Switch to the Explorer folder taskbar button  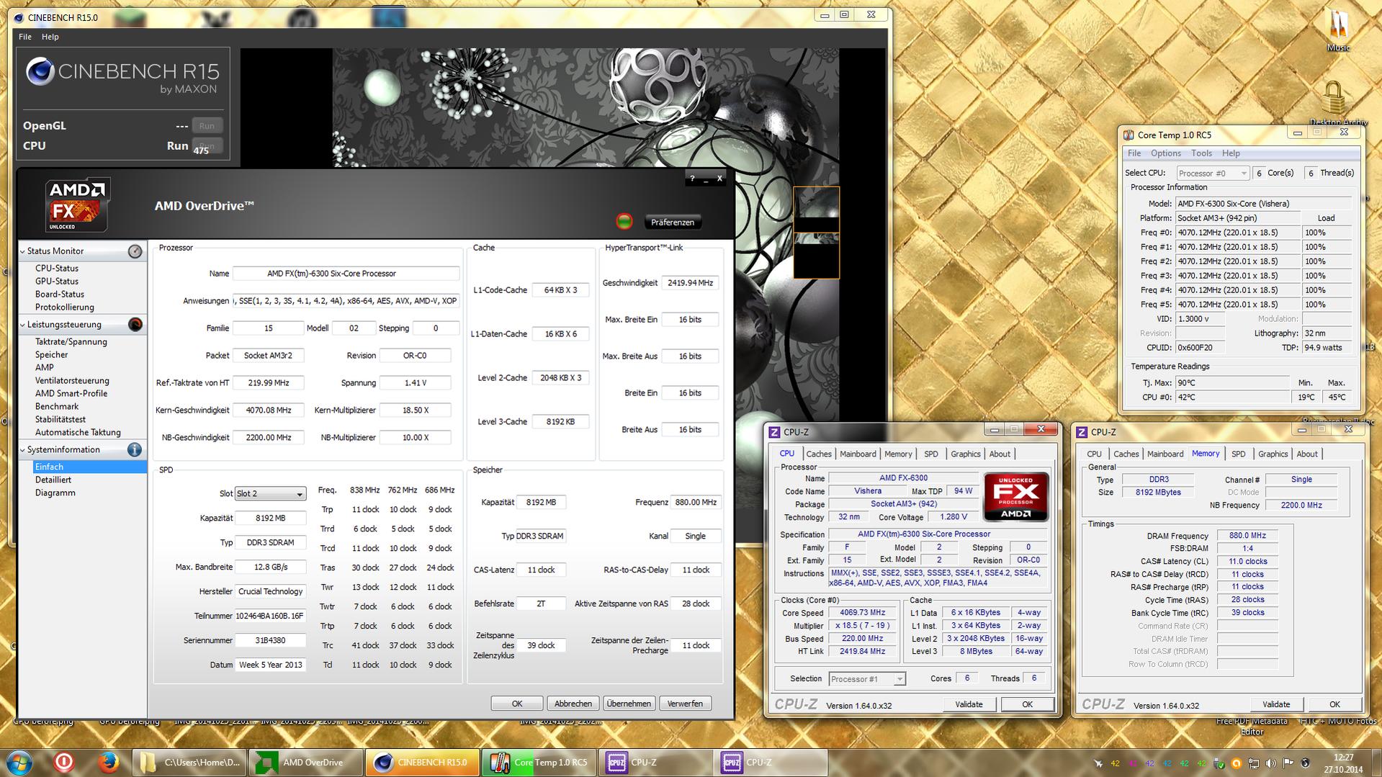tap(189, 763)
